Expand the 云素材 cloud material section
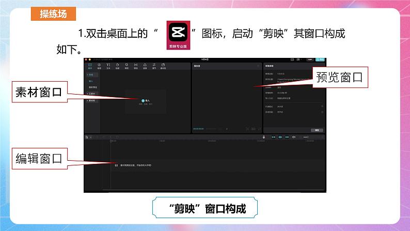The width and height of the screenshot is (410, 231). click(x=91, y=94)
